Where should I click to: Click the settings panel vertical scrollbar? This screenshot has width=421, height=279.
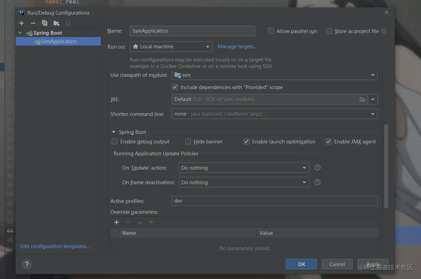[386, 166]
